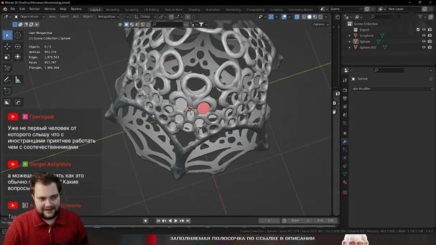This screenshot has height=245, width=436.
Task: Hide the Icosphere object in viewport
Action: tap(424, 35)
